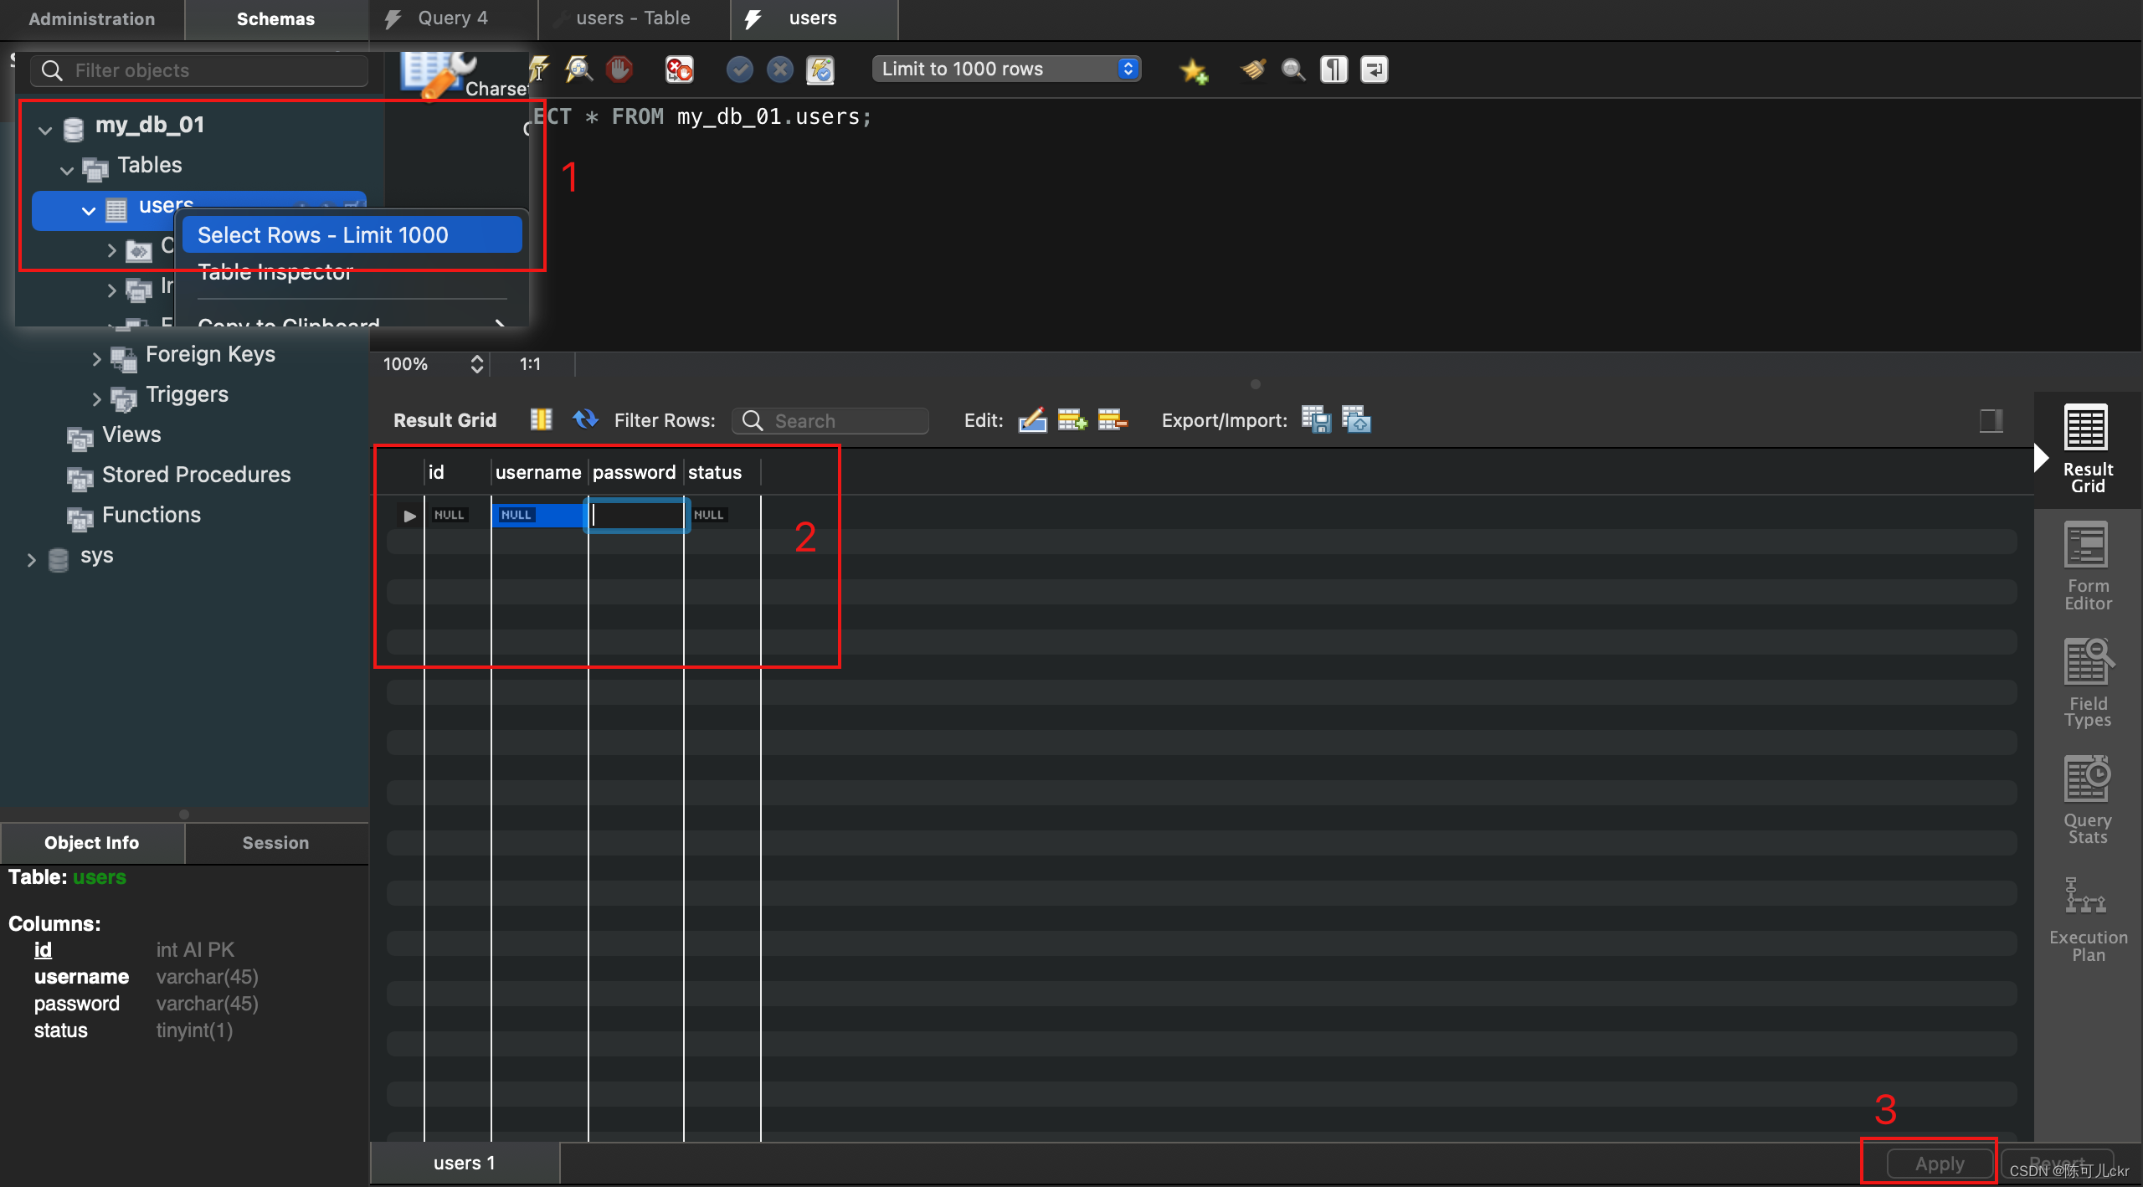Expand the sys schema
The height and width of the screenshot is (1187, 2143).
point(32,558)
